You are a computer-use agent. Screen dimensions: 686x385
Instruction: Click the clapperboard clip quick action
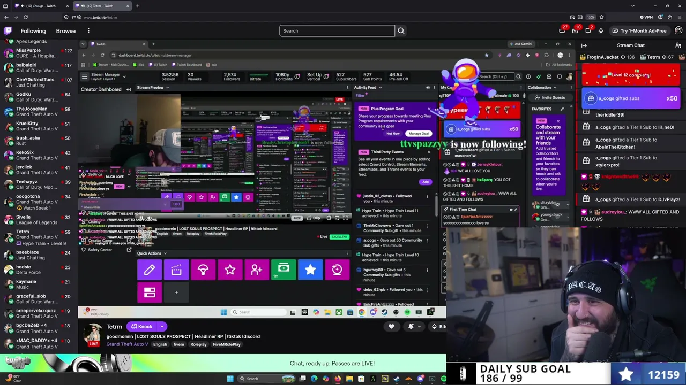tap(176, 270)
